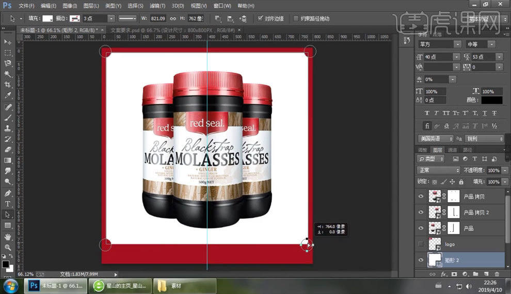Image resolution: width=511 pixels, height=294 pixels.
Task: Click width field showing 821.09
Action: (x=158, y=19)
